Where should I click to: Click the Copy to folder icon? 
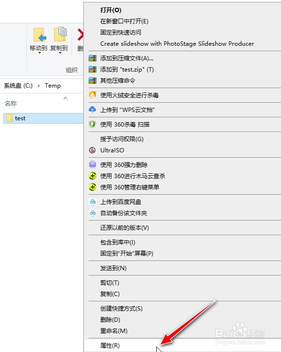(x=60, y=34)
